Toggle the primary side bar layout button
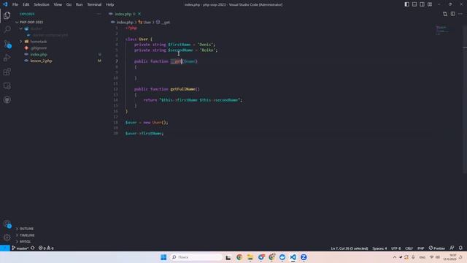The height and width of the screenshot is (263, 467). pyautogui.click(x=406, y=4)
